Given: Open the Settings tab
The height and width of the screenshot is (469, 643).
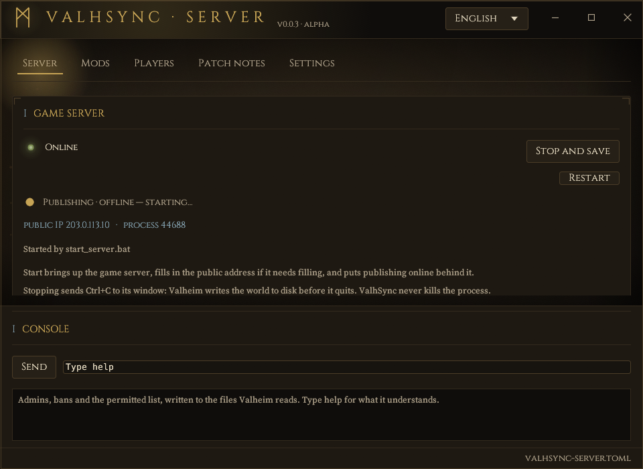Looking at the screenshot, I should coord(312,63).
